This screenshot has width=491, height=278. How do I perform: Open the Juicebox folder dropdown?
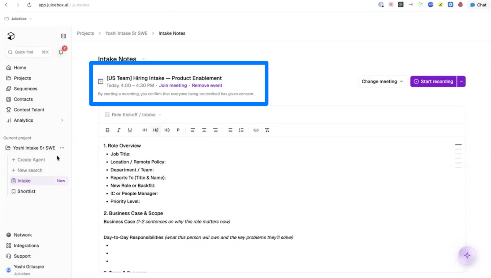[x=19, y=19]
